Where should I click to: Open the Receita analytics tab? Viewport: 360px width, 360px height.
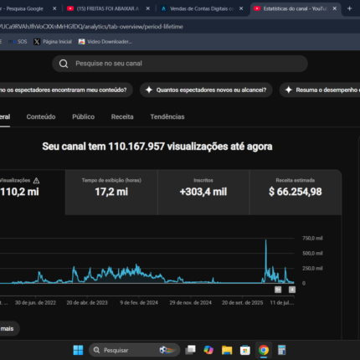click(x=122, y=116)
